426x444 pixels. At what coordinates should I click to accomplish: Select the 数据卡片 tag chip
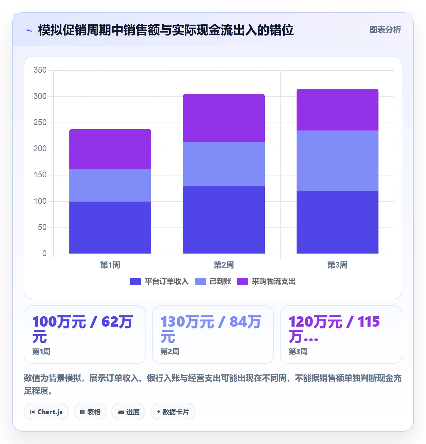point(173,412)
